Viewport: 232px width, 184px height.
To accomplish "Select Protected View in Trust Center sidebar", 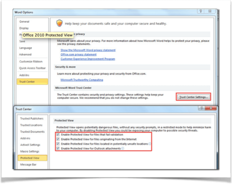I will (x=32, y=158).
